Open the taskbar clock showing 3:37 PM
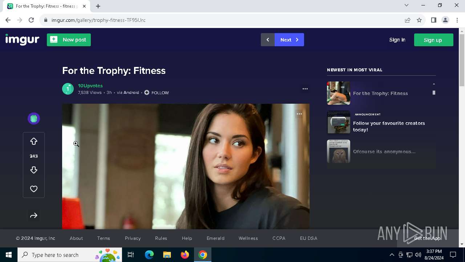Viewport: 465px width, 262px height. point(434,255)
